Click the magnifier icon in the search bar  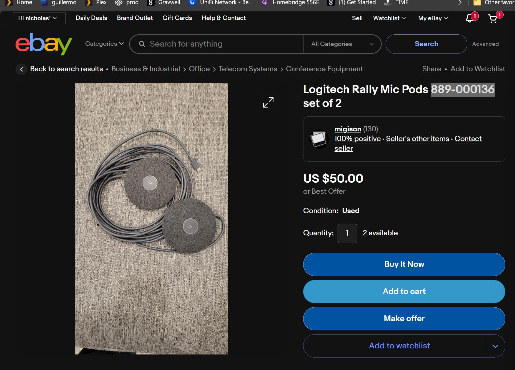(x=142, y=44)
